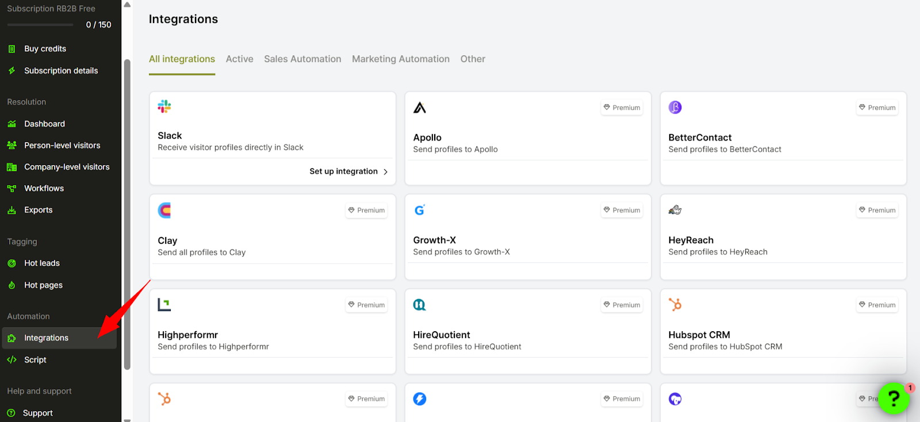Screen dimensions: 920x422
Task: Click the Exports download icon
Action: click(x=11, y=210)
